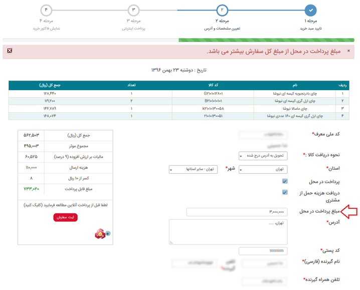Click the نام column header

(x=295, y=85)
